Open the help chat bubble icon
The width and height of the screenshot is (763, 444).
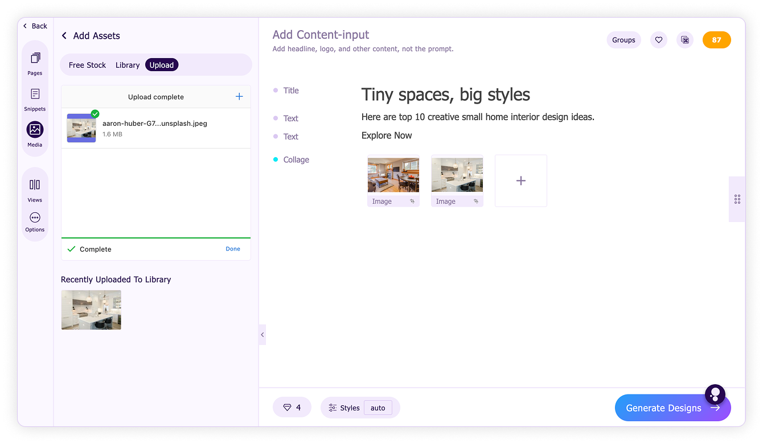coord(715,394)
